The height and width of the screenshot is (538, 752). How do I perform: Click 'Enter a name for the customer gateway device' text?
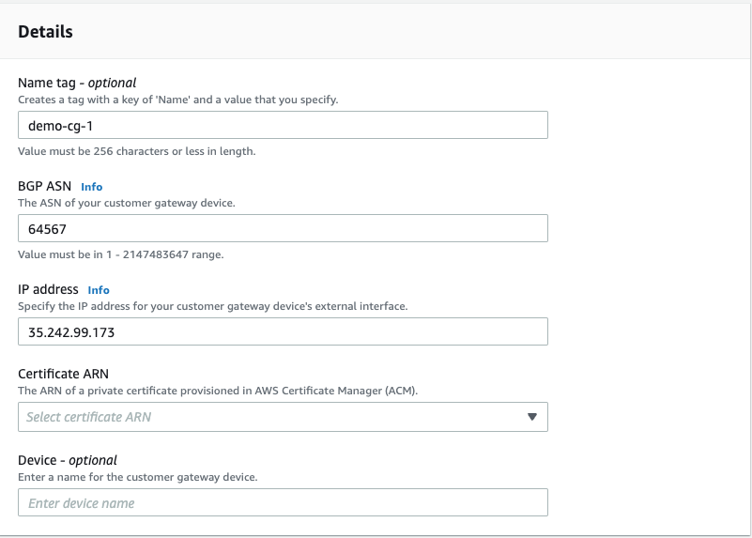click(x=138, y=477)
